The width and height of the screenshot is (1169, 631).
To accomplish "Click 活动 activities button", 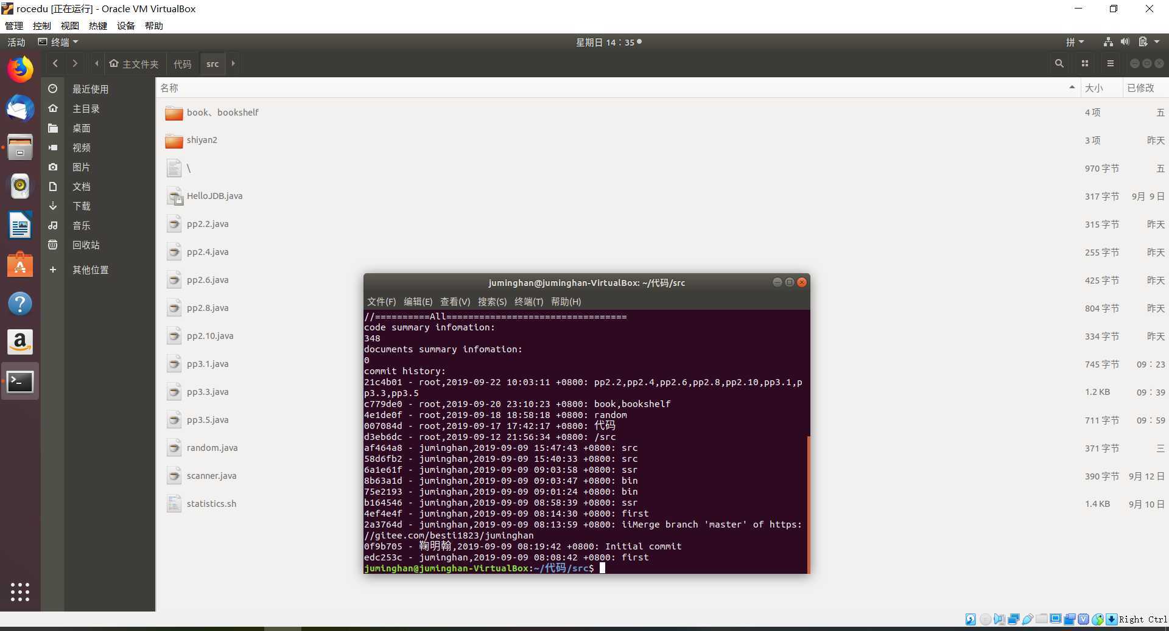I will point(16,42).
